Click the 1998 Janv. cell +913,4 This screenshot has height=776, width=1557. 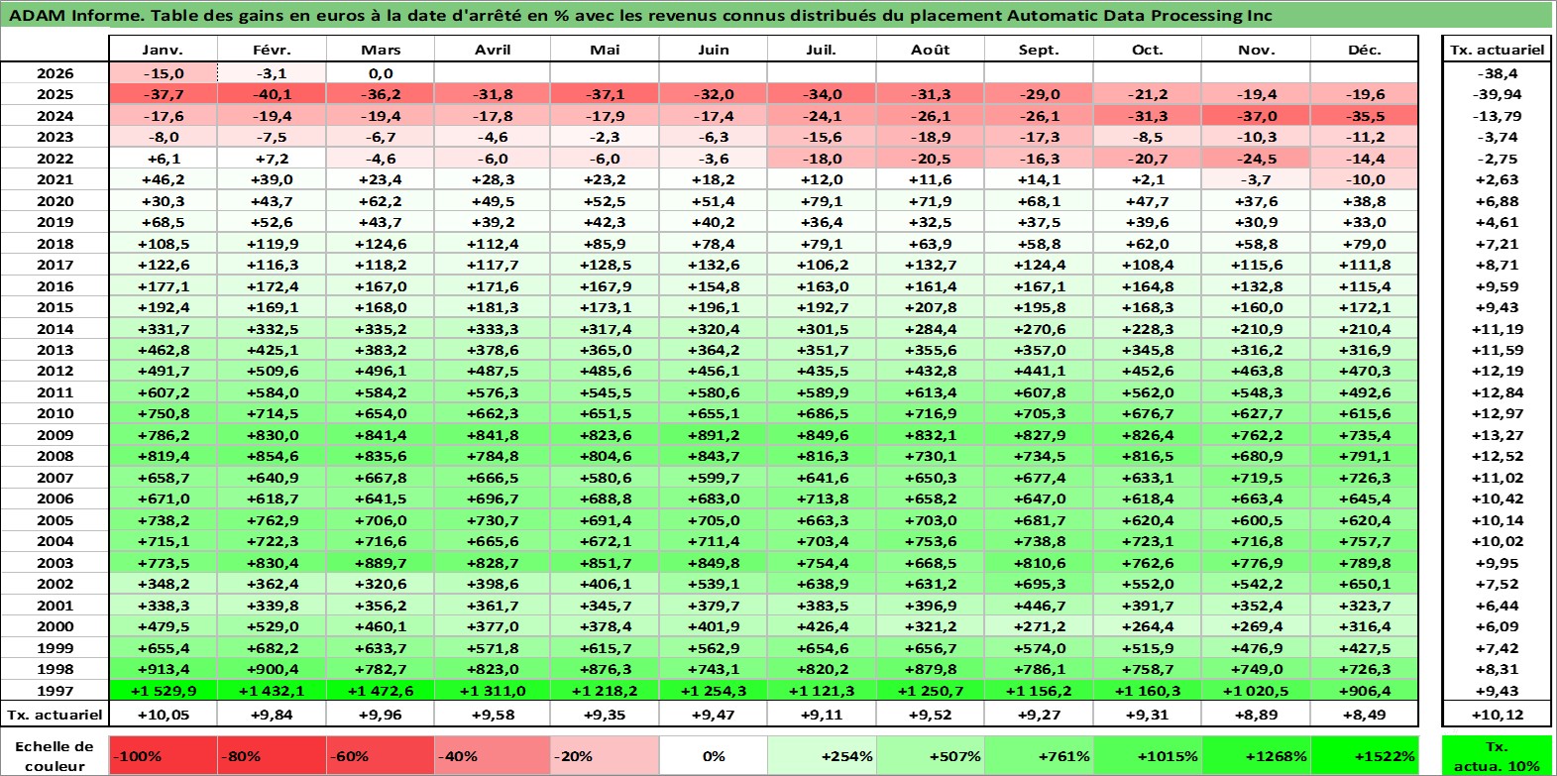pos(164,669)
